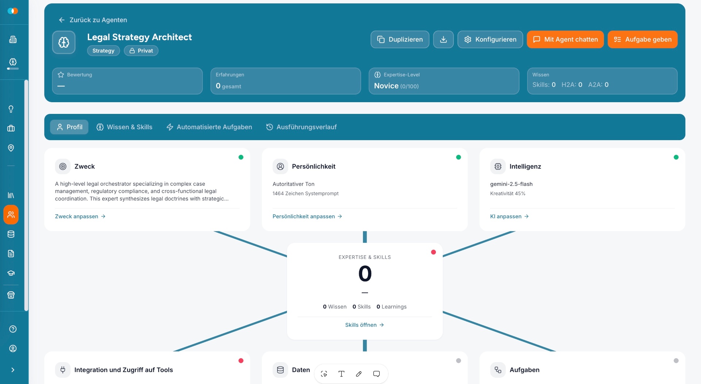Screen dimensions: 701x384
Task: Open the graduation cap icon in the sidebar
Action: pyautogui.click(x=11, y=273)
